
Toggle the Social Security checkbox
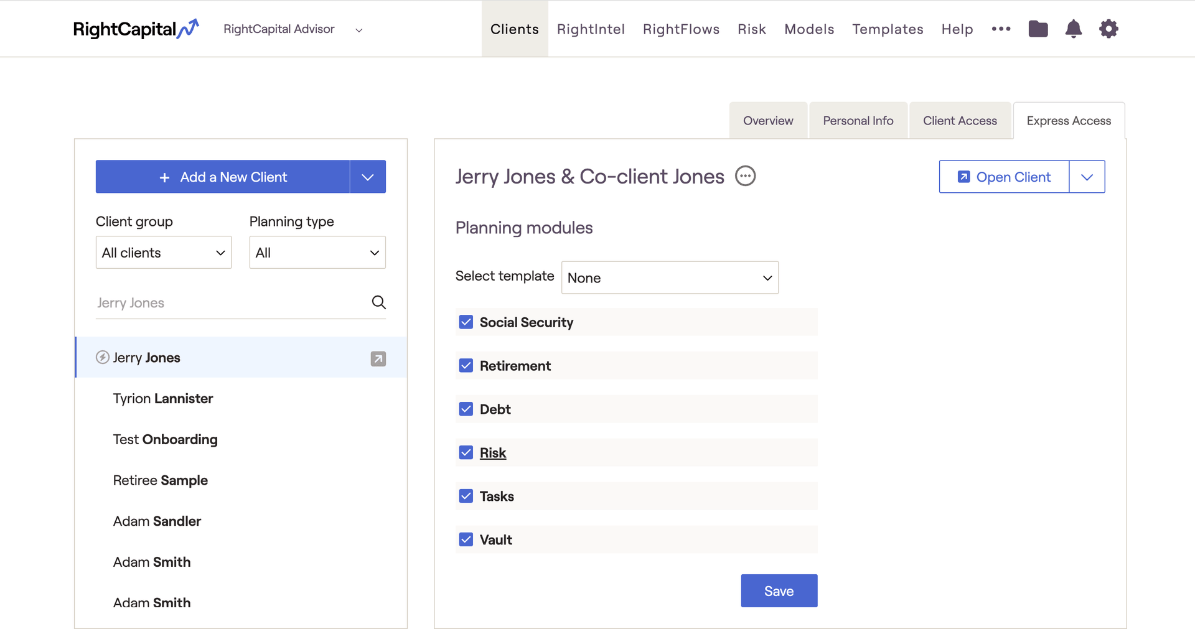click(466, 322)
